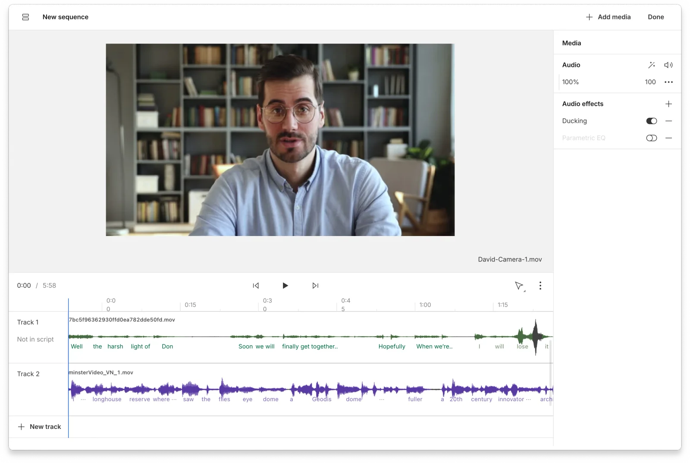Skip to the sequence start
Viewport: 690px width, 463px height.
click(x=255, y=285)
